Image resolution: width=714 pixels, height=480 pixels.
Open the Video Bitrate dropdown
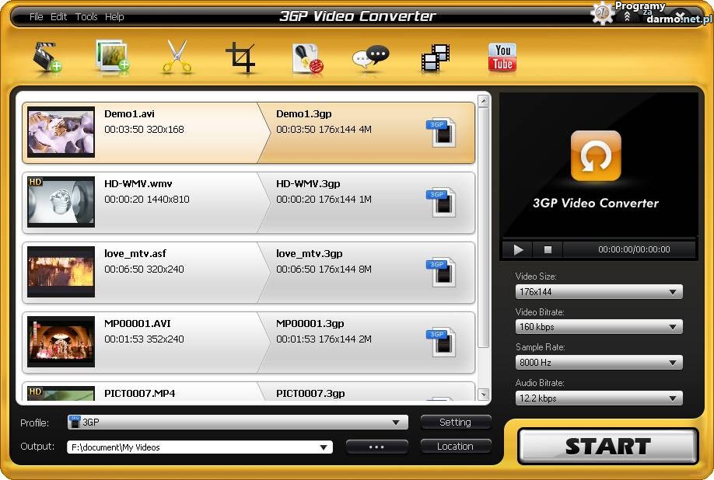click(x=599, y=327)
